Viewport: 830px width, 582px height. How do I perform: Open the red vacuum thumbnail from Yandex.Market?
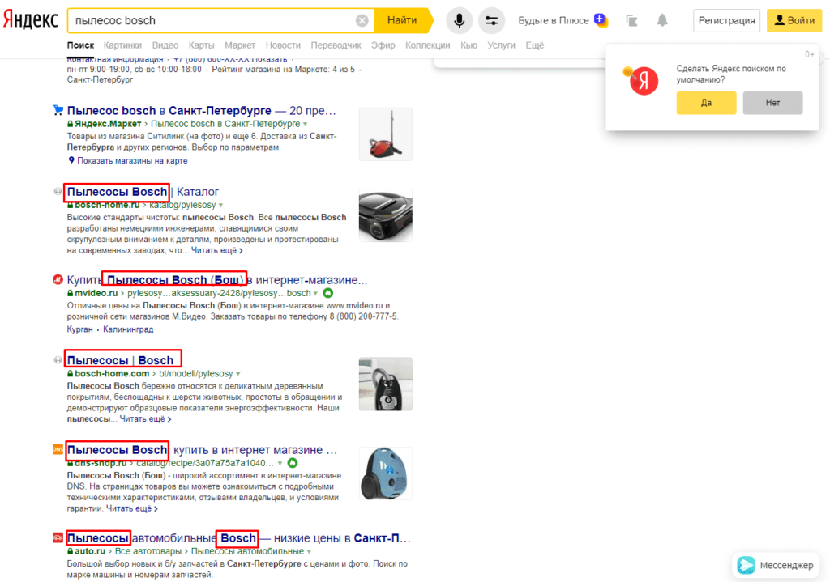[385, 134]
